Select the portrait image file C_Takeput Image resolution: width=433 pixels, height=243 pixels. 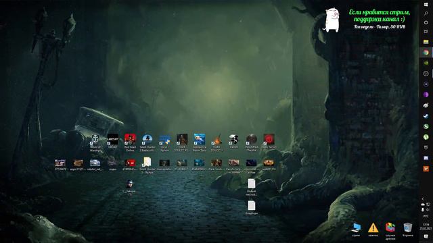(x=130, y=188)
